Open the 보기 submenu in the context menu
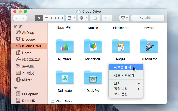 [126, 84]
